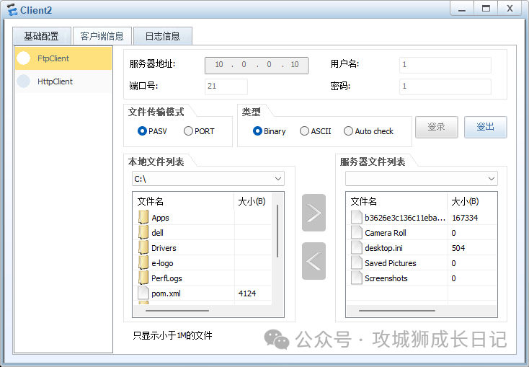Click the download left-arrow transfer button
Image resolution: width=529 pixels, height=367 pixels.
tap(314, 261)
